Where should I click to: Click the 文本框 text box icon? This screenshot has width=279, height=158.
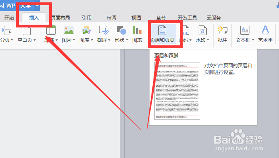tap(245, 30)
